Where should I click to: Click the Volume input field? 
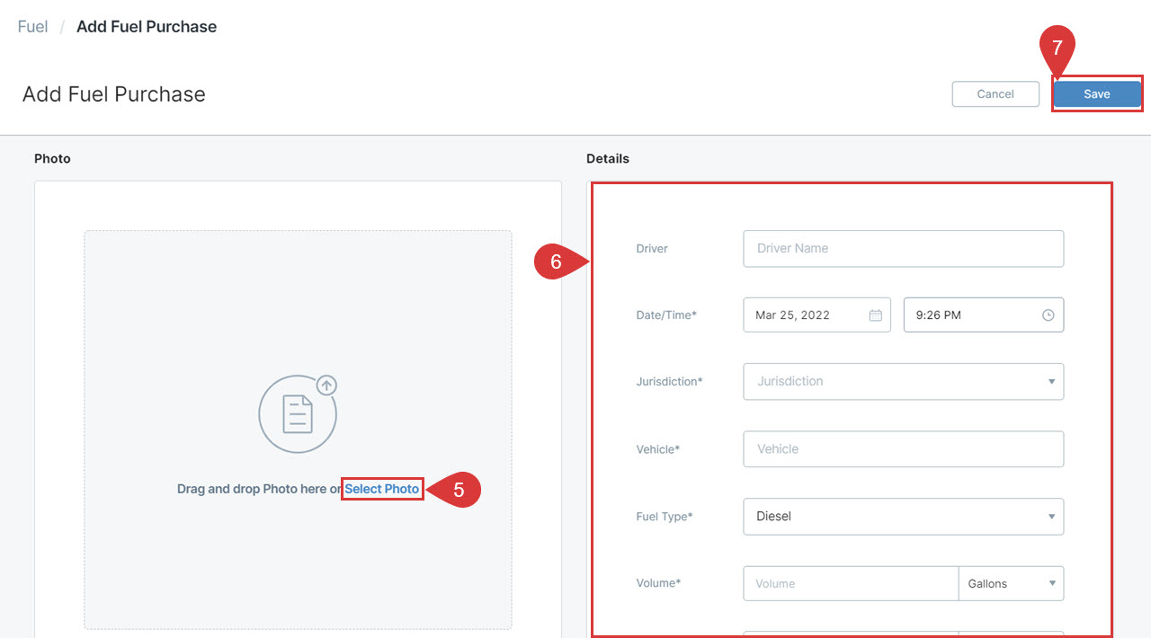(850, 583)
